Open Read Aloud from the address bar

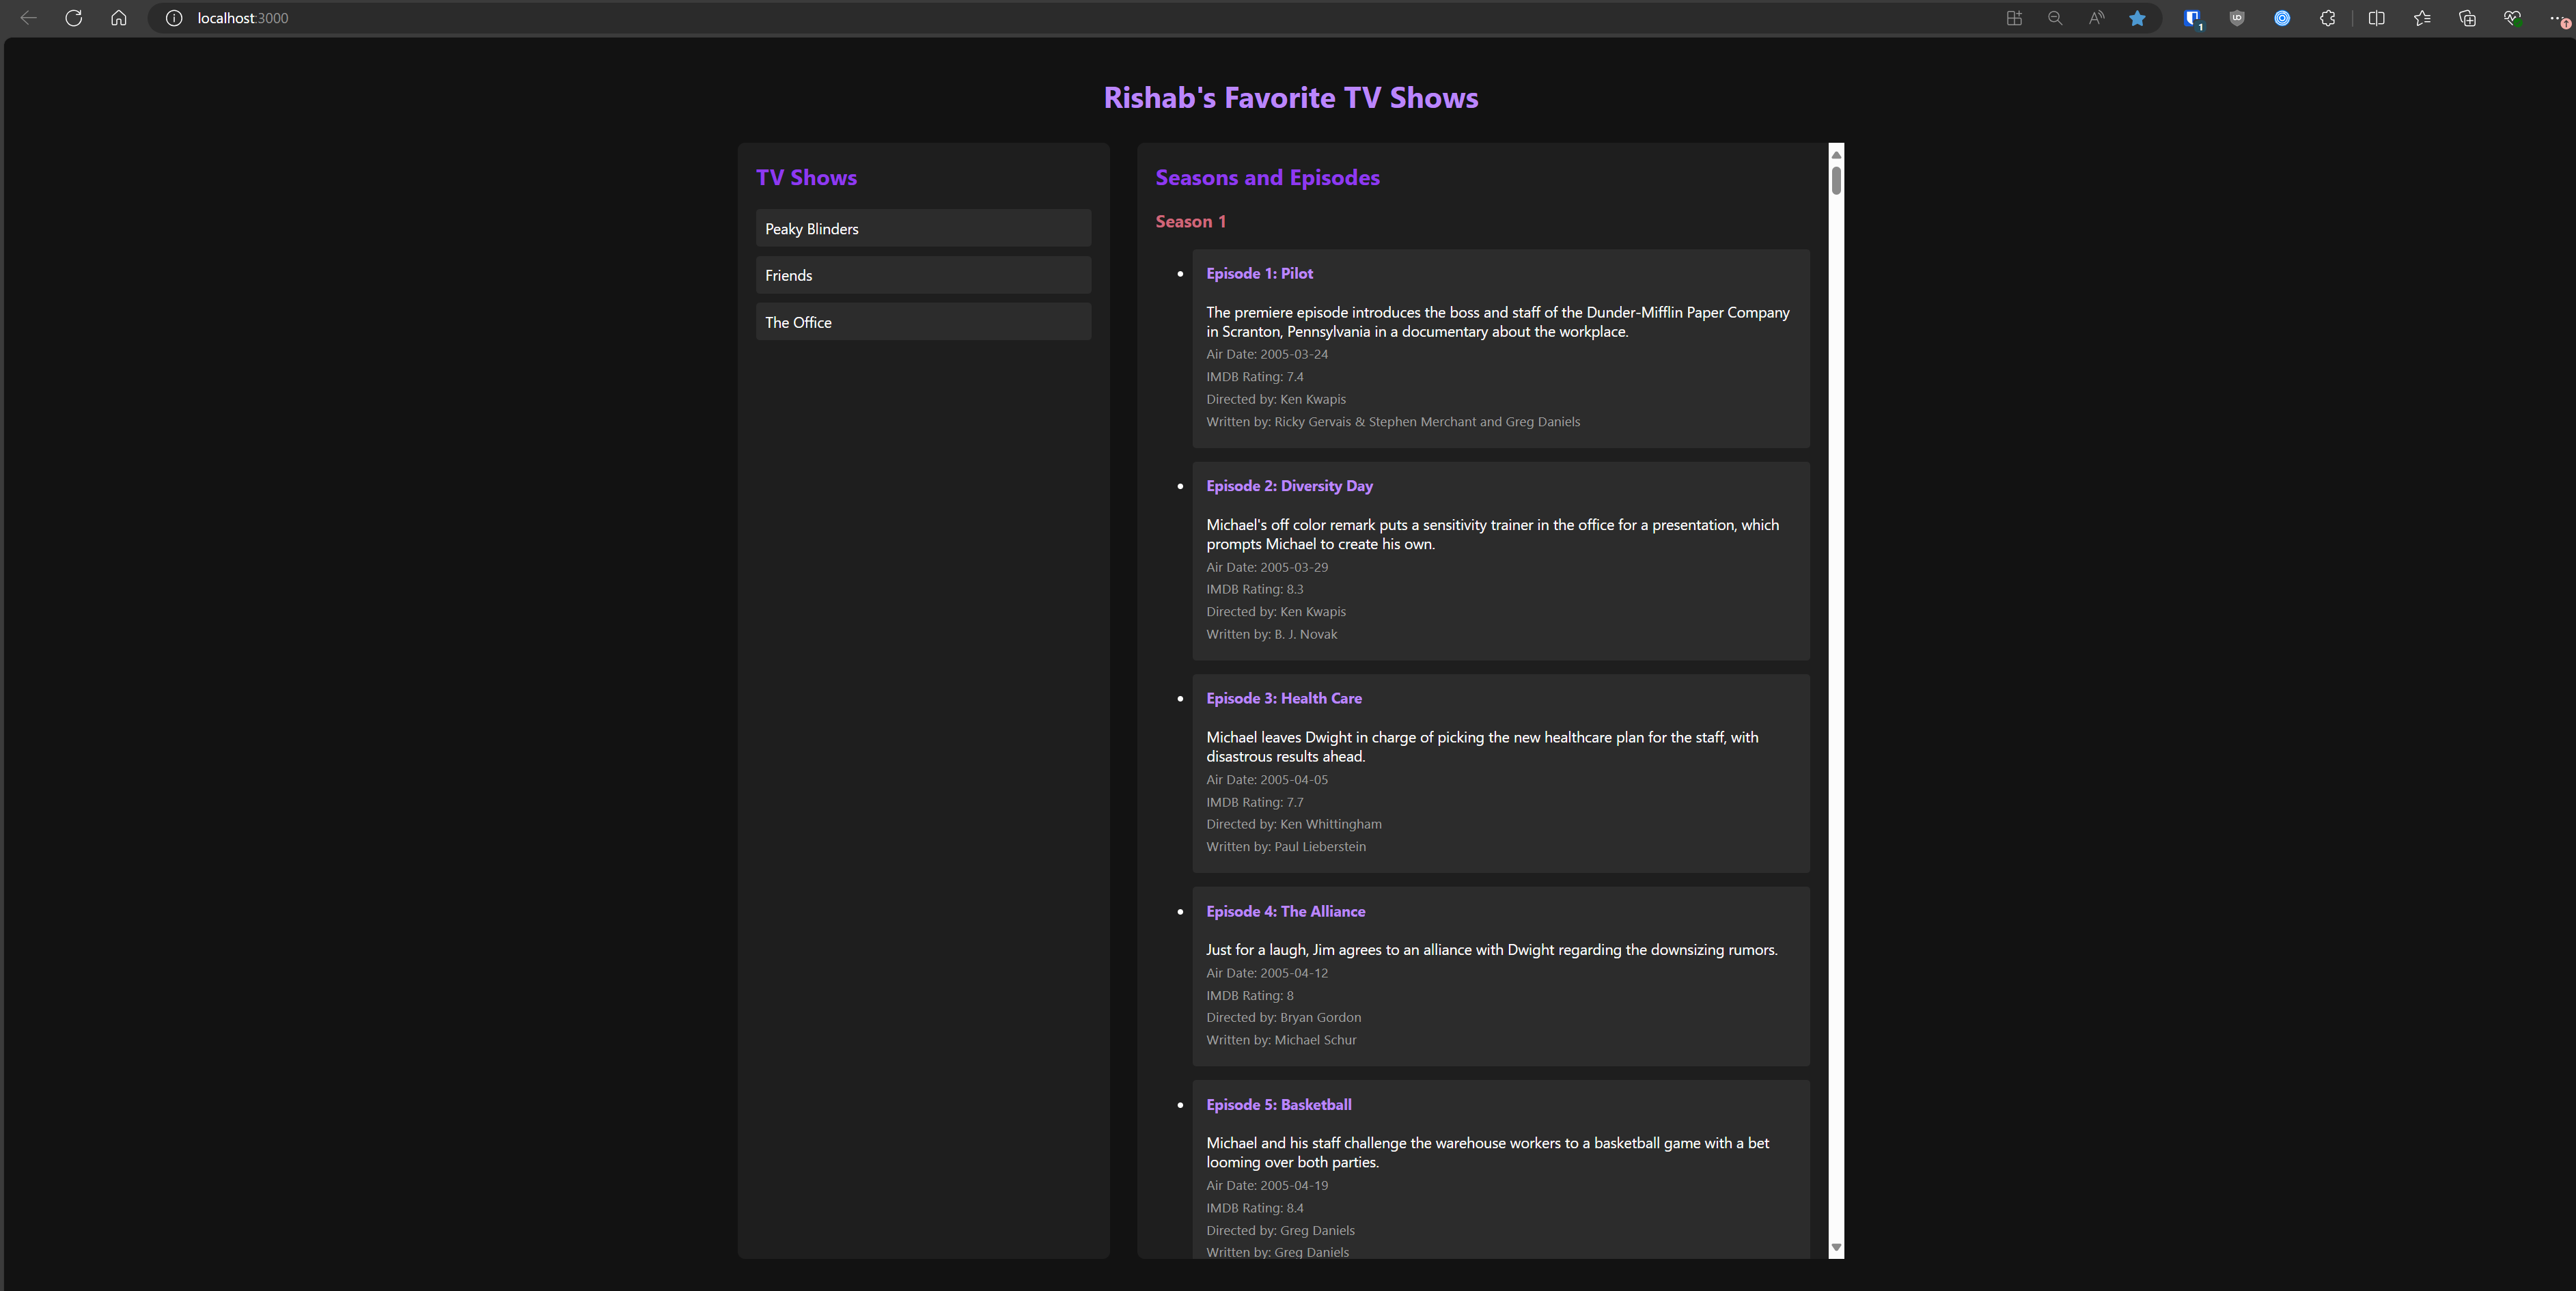coord(2096,18)
